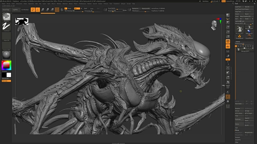Toggle the Persp perspective button
The image size is (257, 144).
228,42
